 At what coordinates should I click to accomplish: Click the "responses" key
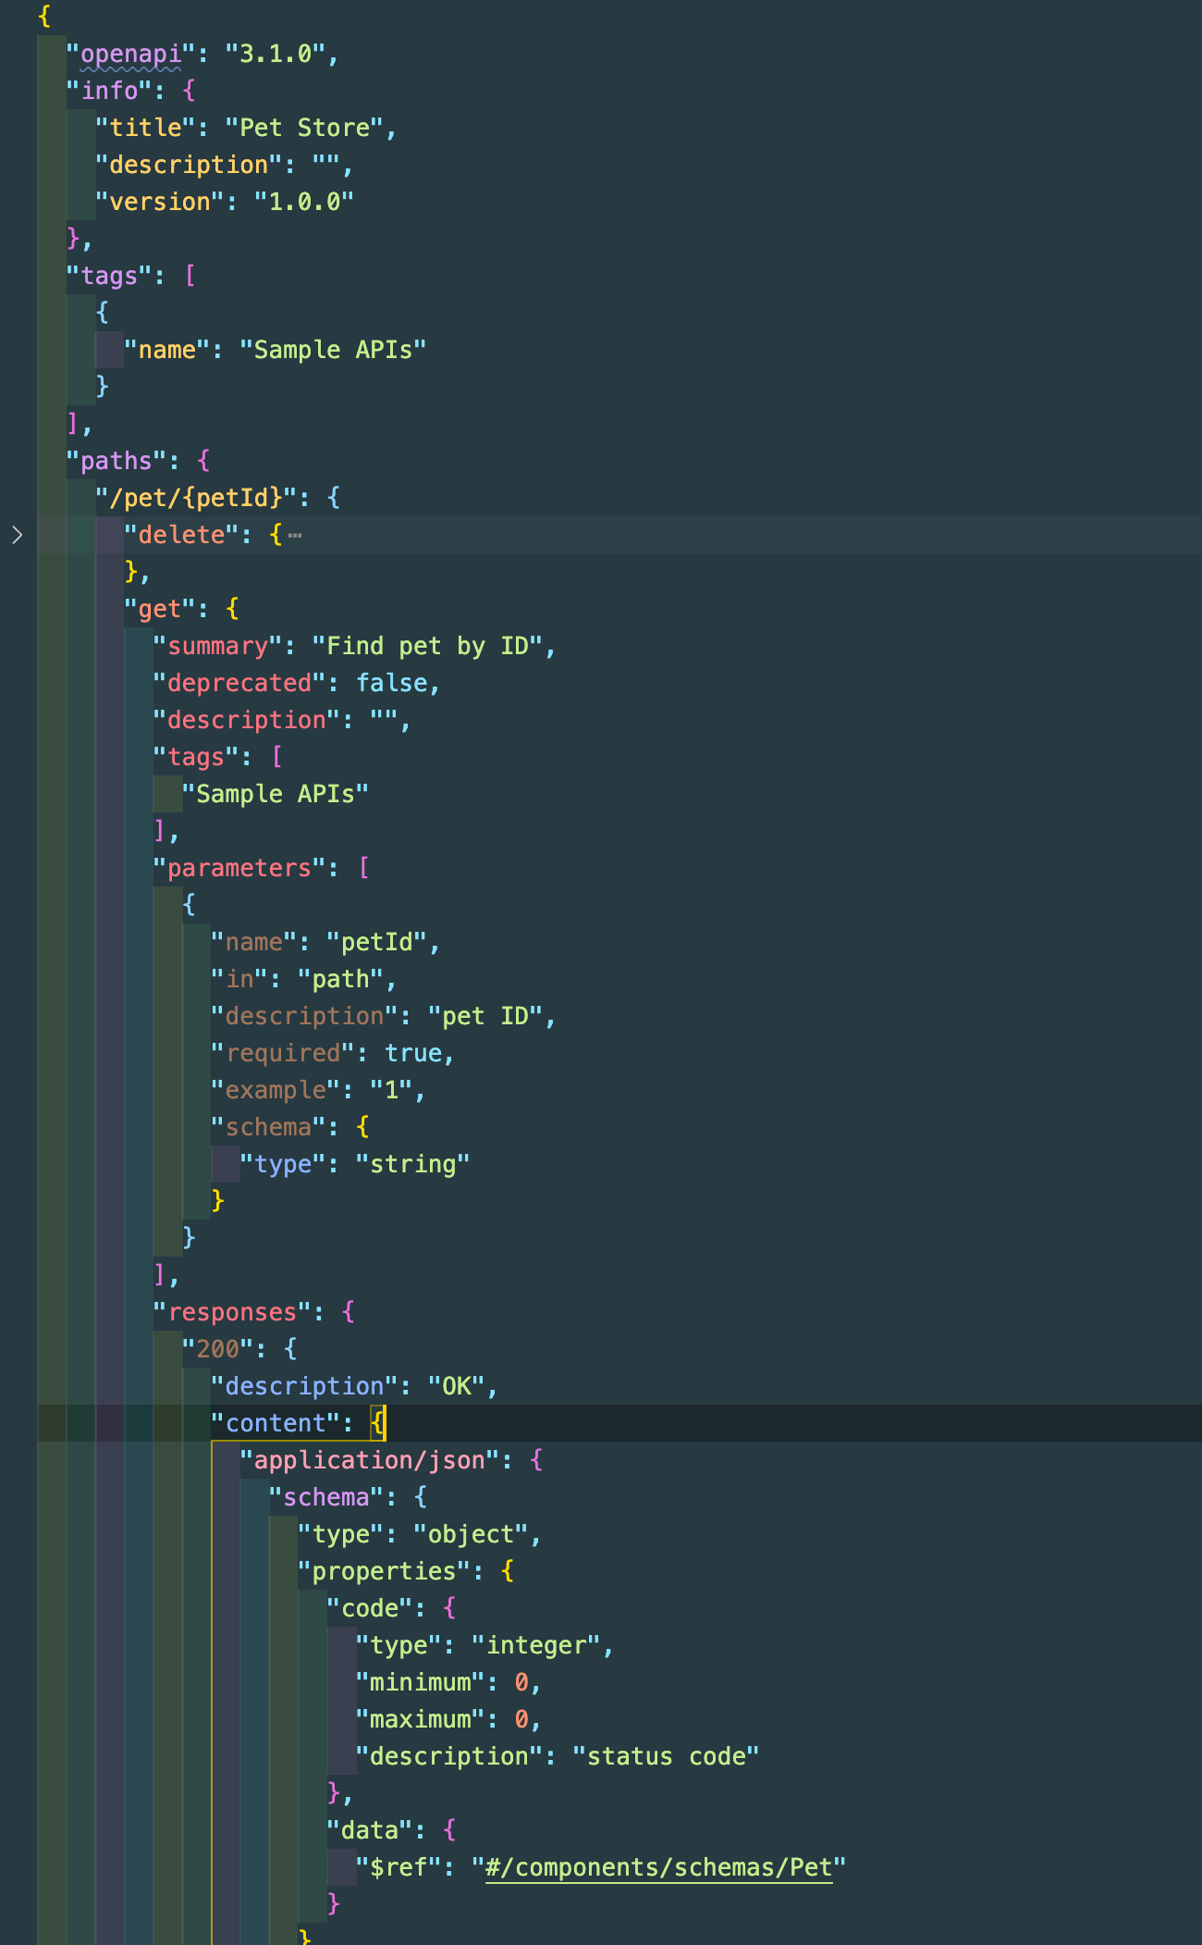(232, 1312)
